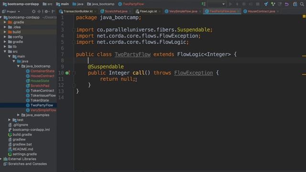This screenshot has width=306, height=172.
Task: Click the java breadcrumb in navigation bar
Action: (78, 4)
